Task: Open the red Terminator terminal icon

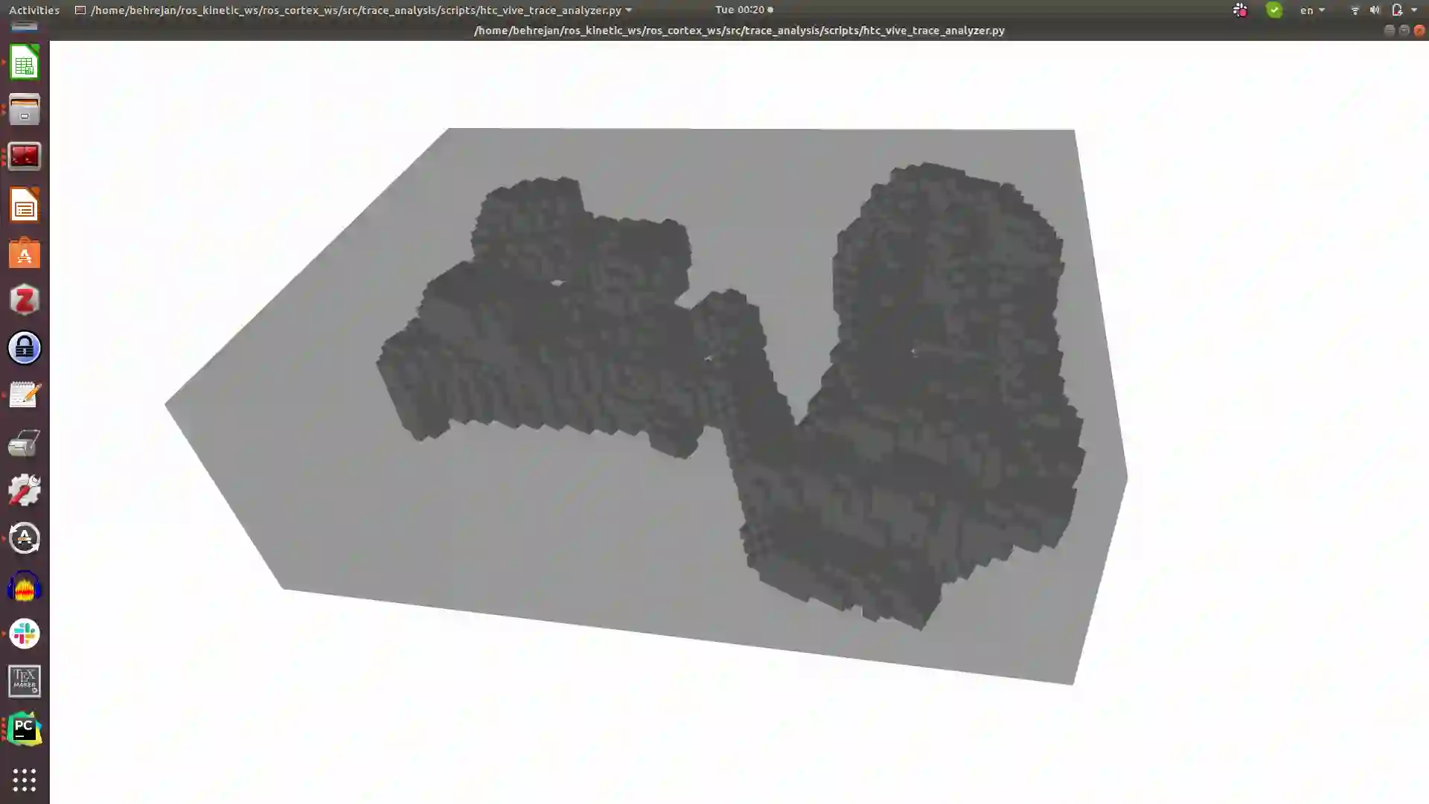Action: (24, 157)
